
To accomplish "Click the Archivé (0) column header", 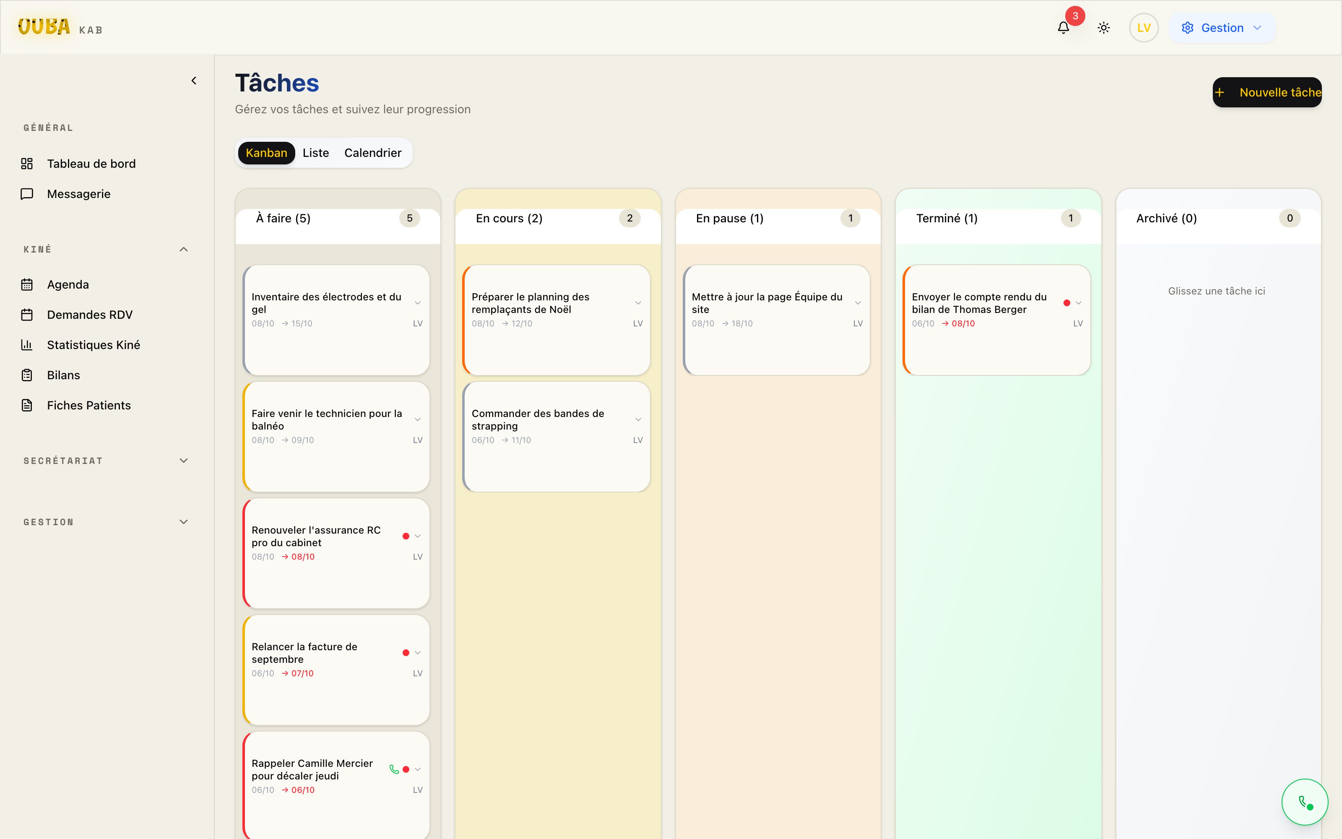I will (x=1166, y=218).
